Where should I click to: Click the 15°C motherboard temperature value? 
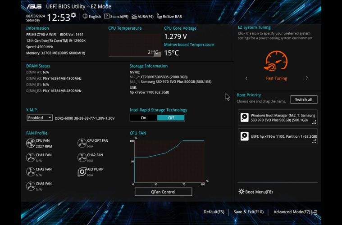pyautogui.click(x=171, y=53)
